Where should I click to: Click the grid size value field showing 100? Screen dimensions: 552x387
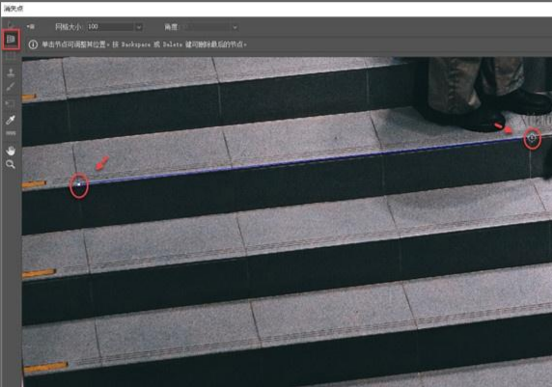111,27
